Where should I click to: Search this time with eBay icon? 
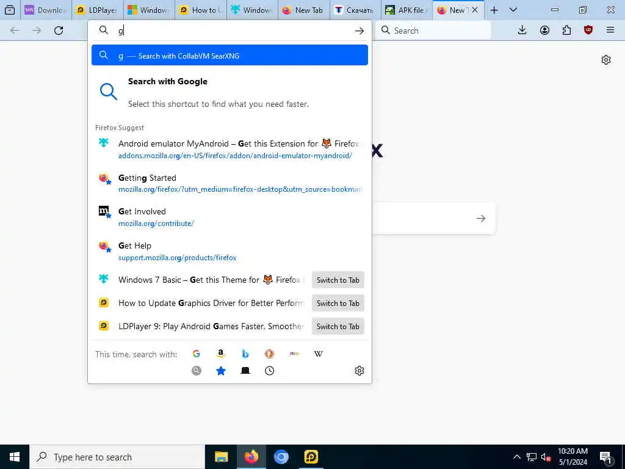click(294, 354)
